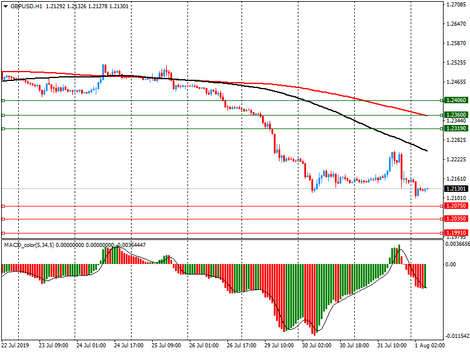The height and width of the screenshot is (352, 470).
Task: Click the 24 Jul 01:00 time label
Action: 91,346
